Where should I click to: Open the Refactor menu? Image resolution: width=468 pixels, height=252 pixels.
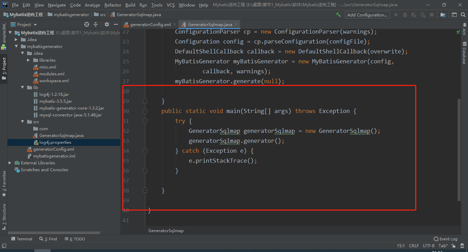point(113,5)
